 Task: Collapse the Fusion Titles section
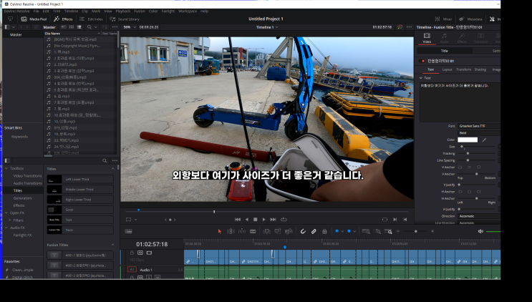pyautogui.click(x=112, y=245)
